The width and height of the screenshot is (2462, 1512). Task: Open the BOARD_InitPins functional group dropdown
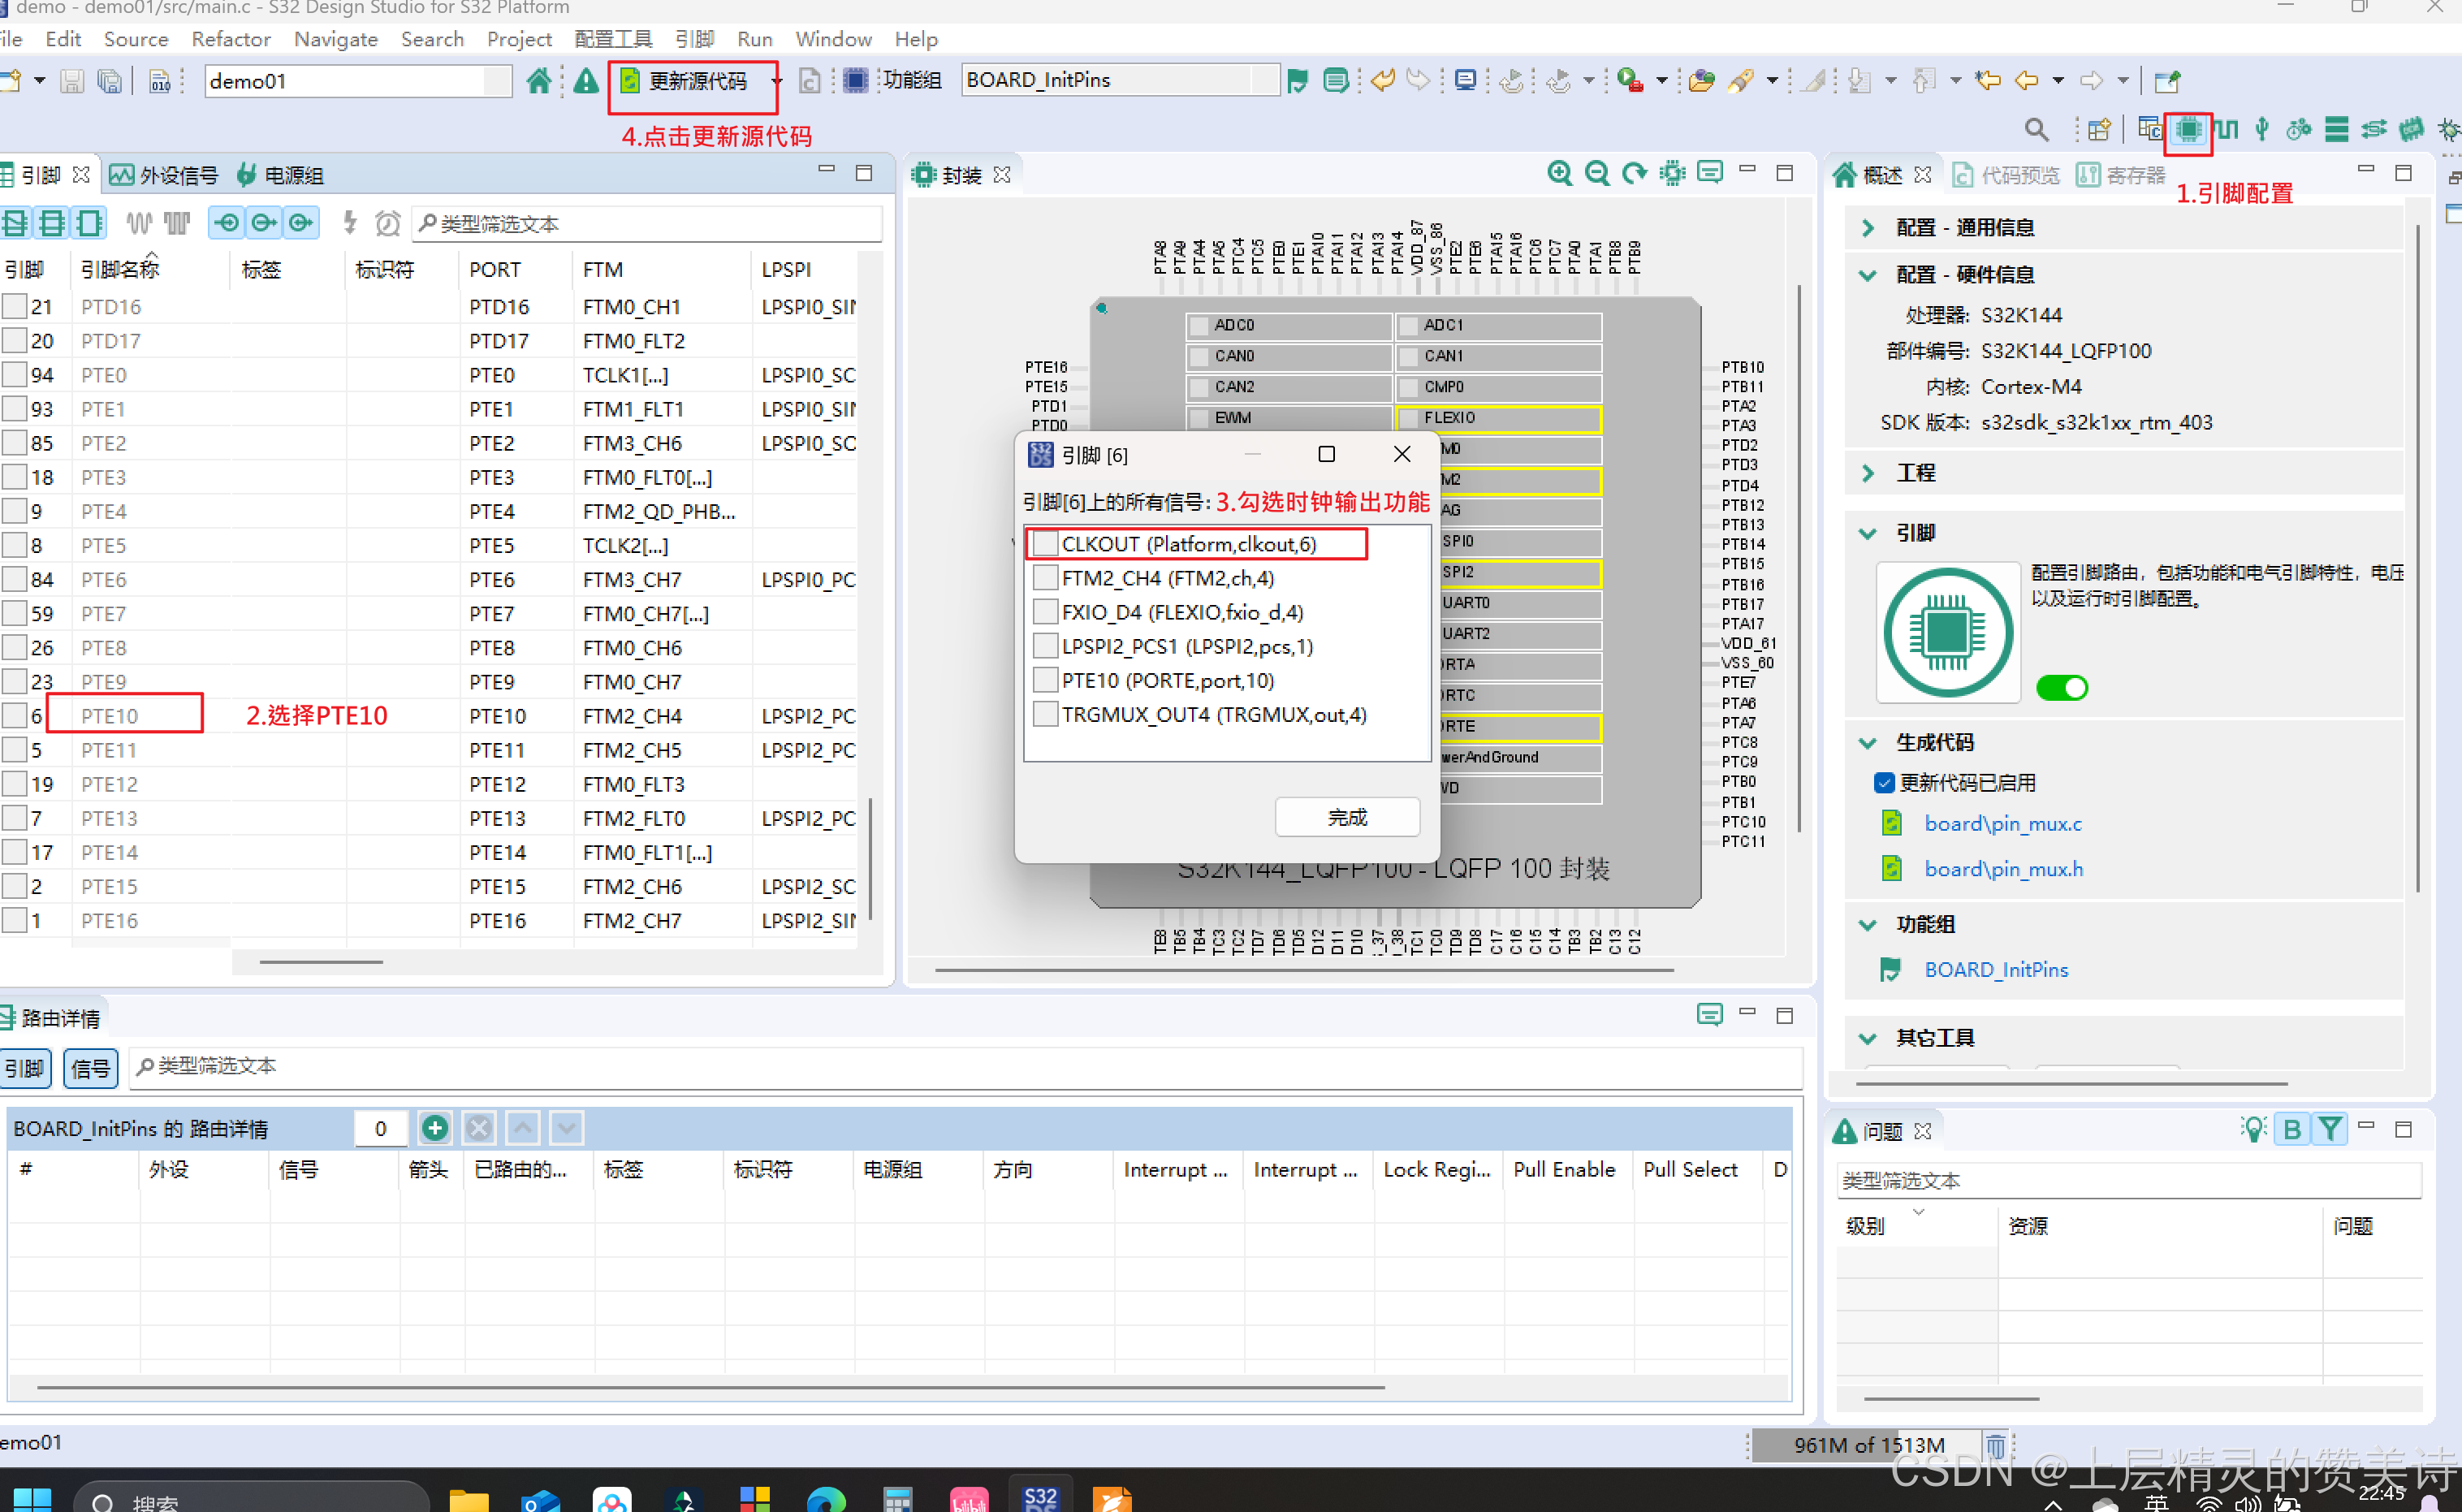coord(1118,81)
